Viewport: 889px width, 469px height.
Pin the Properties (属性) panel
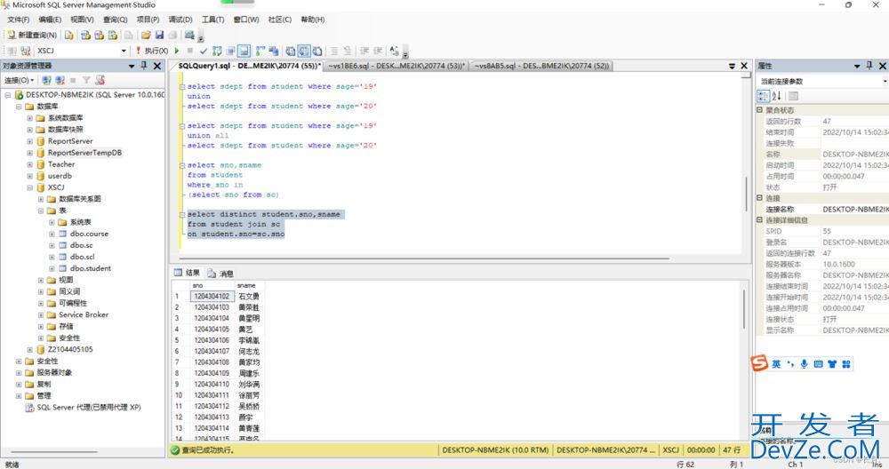[x=869, y=66]
